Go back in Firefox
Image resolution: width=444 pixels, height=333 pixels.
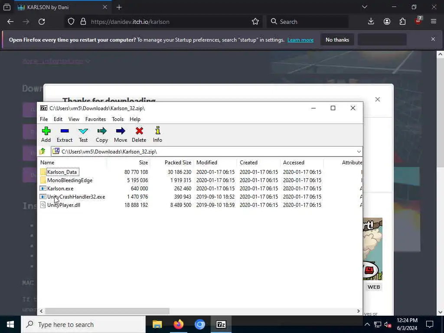10,22
